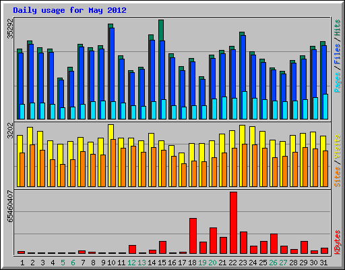Click the 'Visits' legend label
The image size is (345, 270).
(338, 146)
